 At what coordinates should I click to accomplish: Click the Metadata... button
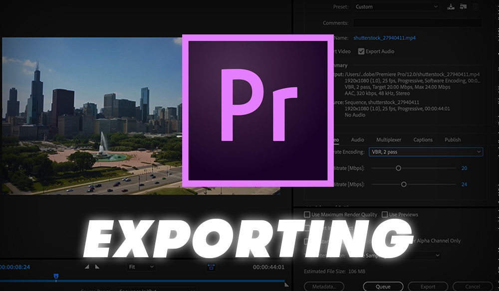(324, 287)
